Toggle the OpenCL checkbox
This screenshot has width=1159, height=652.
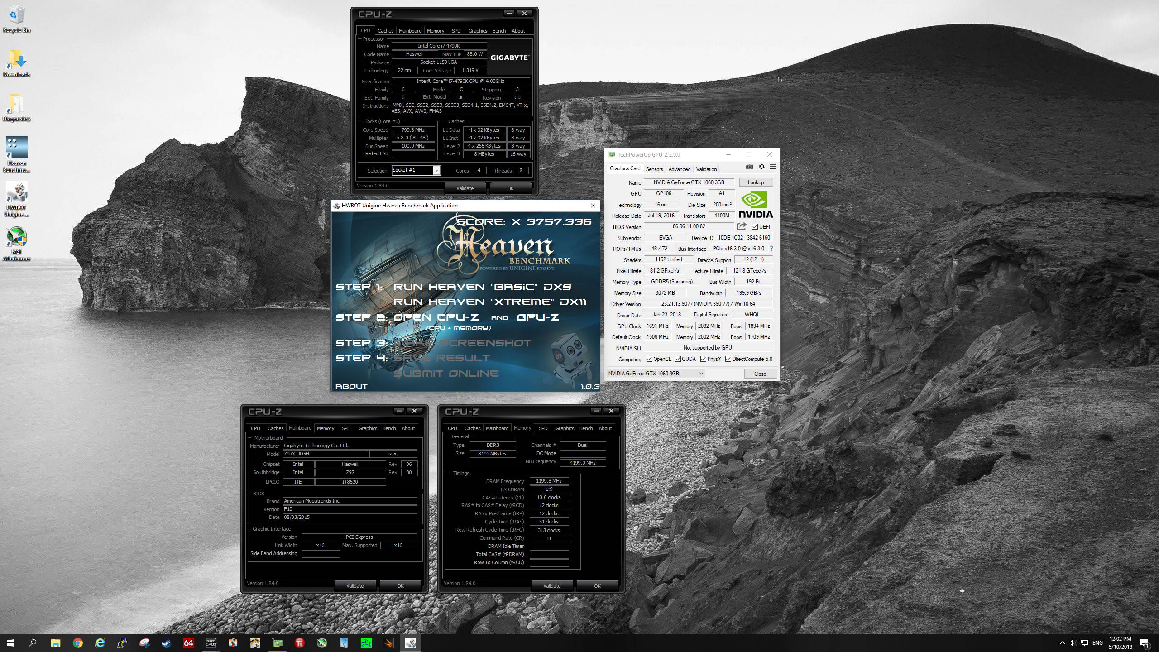click(x=649, y=359)
